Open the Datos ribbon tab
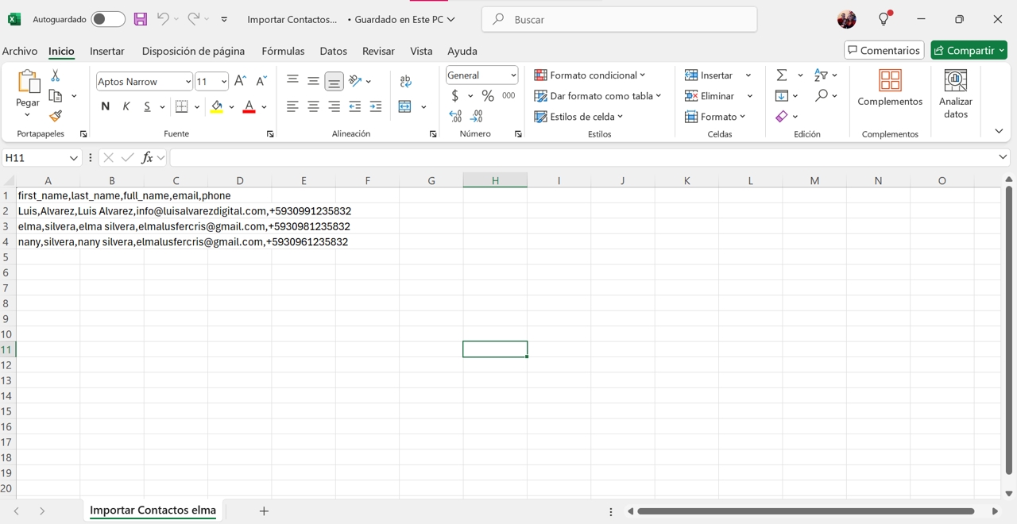The width and height of the screenshot is (1017, 524). (x=333, y=51)
